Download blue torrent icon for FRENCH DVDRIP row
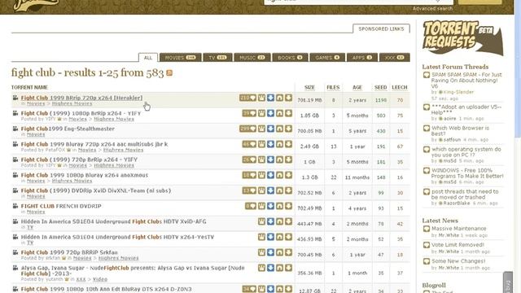The image size is (521, 293). [271, 206]
